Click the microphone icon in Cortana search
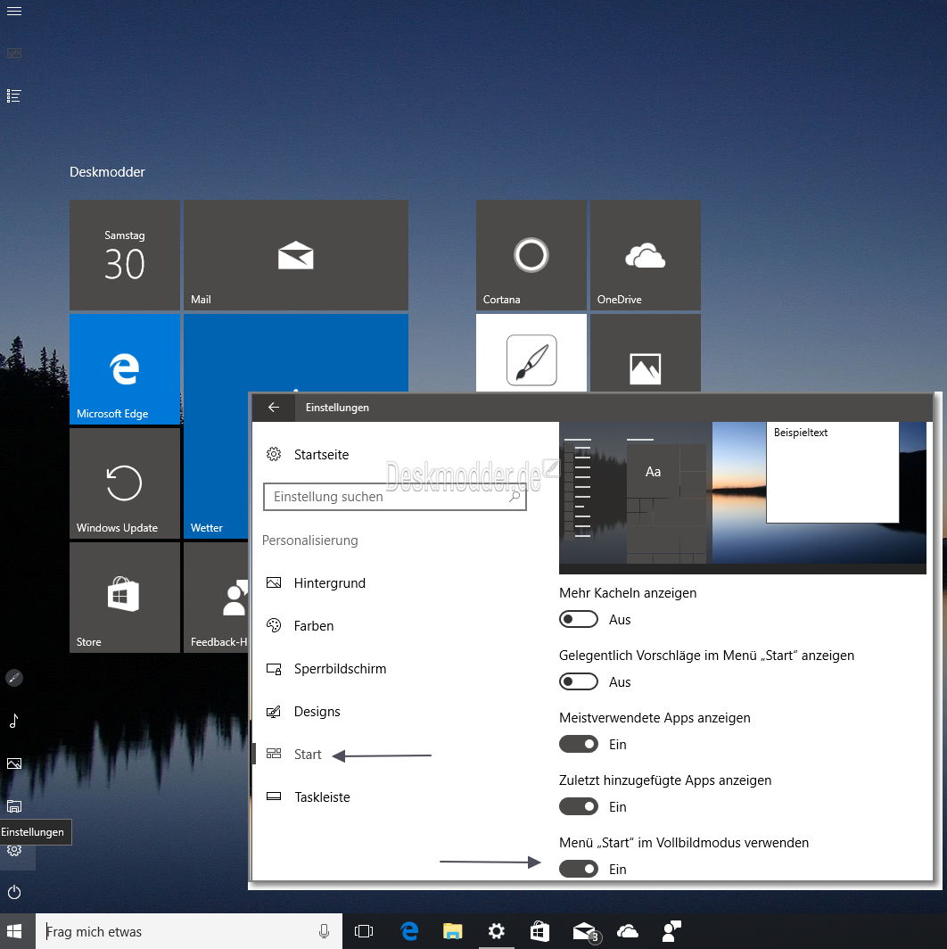Screen dimensions: 947x949 325,931
